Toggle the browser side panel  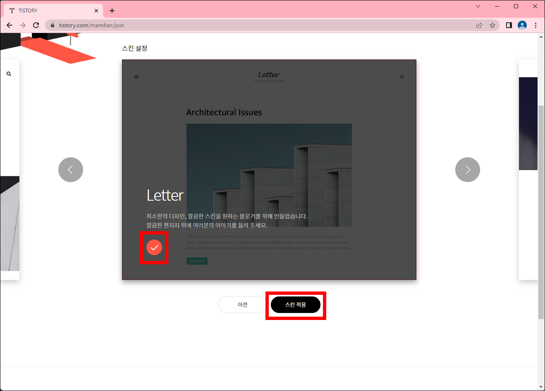[x=509, y=25]
